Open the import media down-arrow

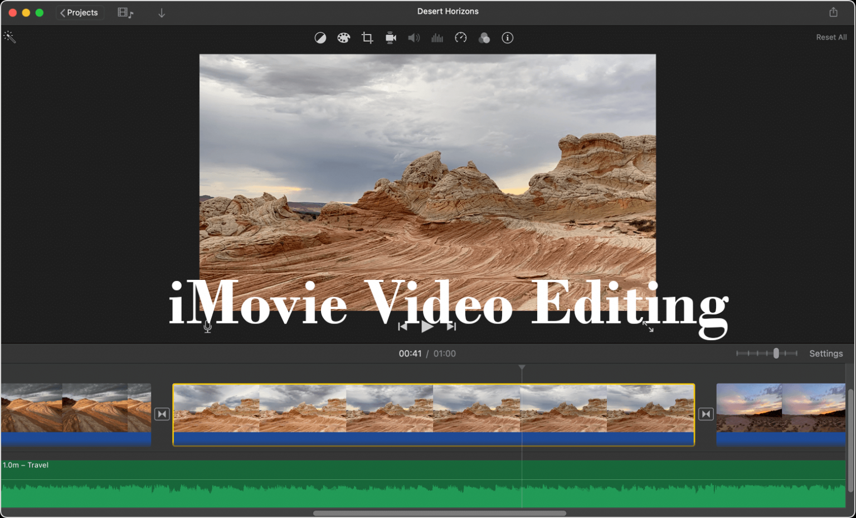click(161, 12)
